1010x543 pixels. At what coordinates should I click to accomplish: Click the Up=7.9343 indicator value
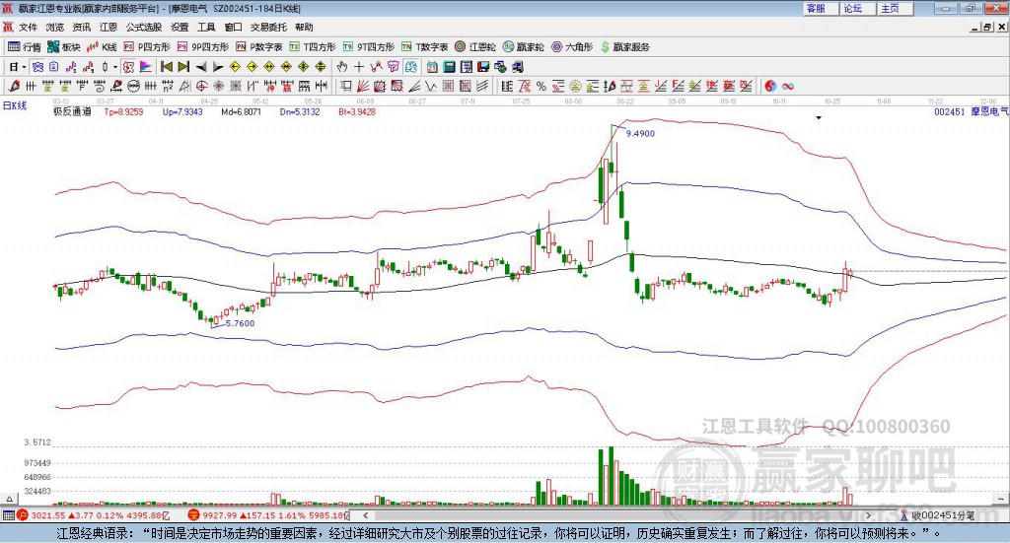pyautogui.click(x=182, y=111)
